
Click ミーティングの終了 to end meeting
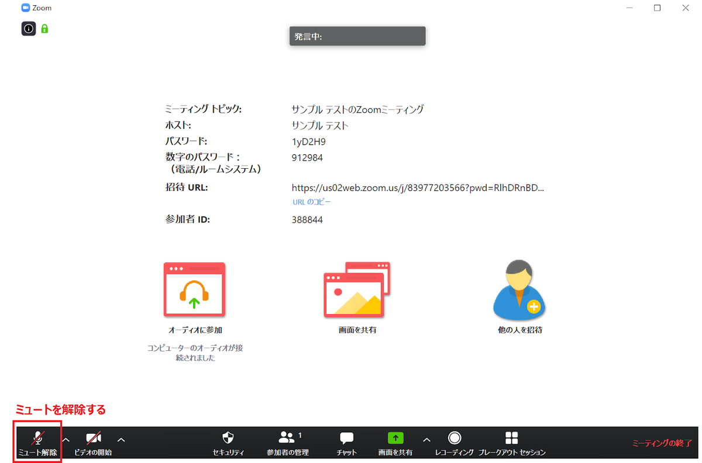[x=662, y=443]
